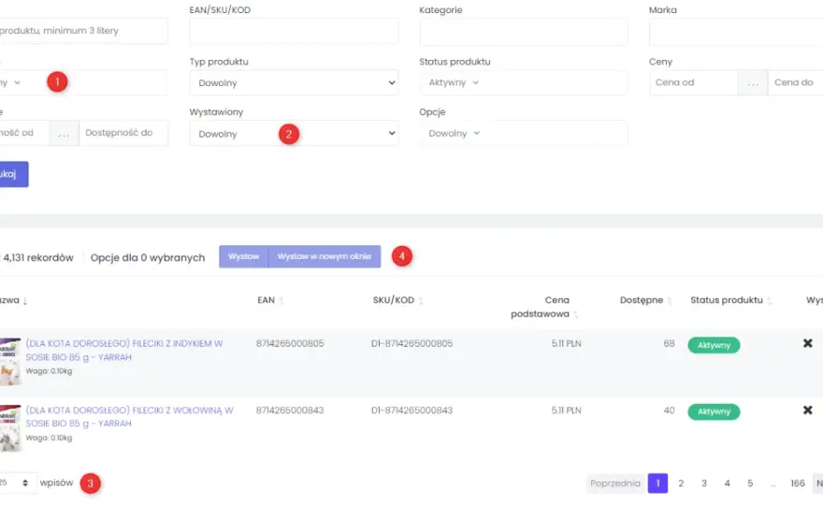This screenshot has width=823, height=505.
Task: Go to page 5
Action: point(750,483)
